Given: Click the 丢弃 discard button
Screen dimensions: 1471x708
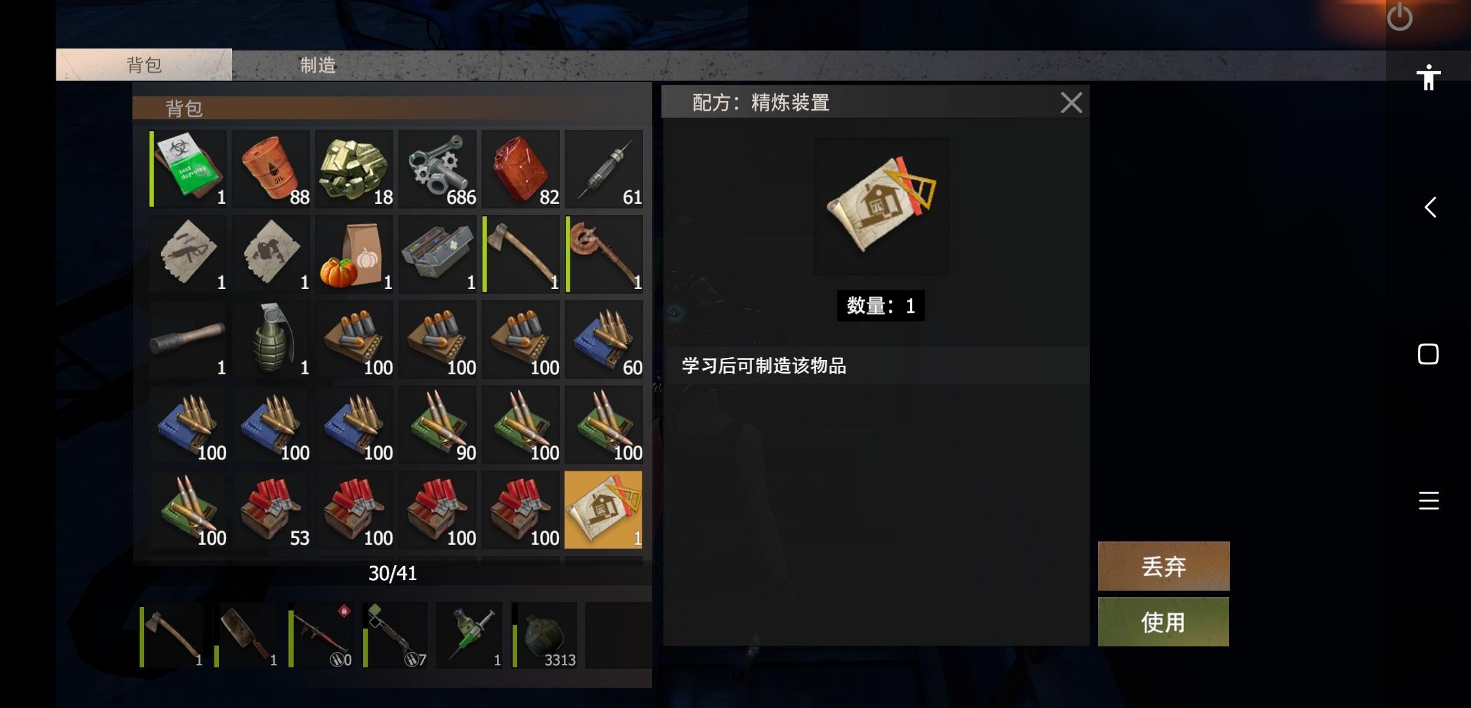Looking at the screenshot, I should tap(1164, 566).
